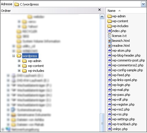This screenshot has height=133, width=147.
Task: Click the folder tree scrollbar thumb
Action: click(x=102, y=123)
